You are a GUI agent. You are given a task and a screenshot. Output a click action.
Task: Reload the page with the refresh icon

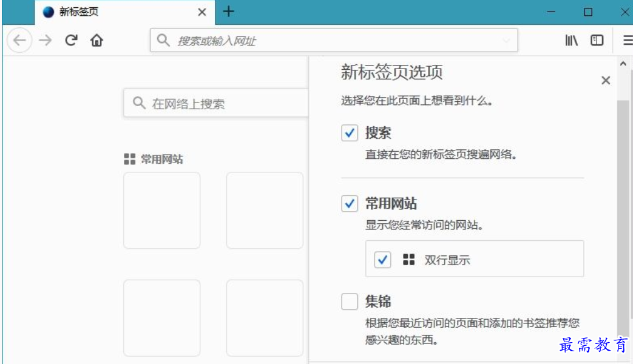(71, 40)
